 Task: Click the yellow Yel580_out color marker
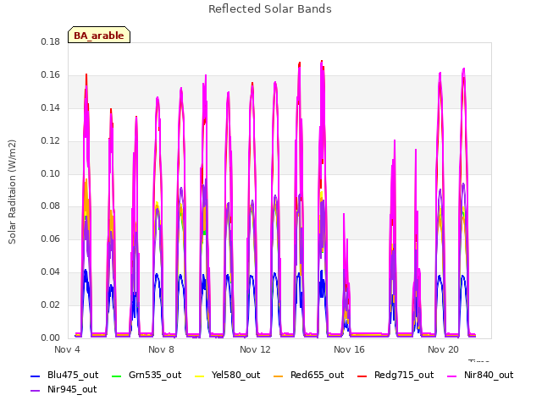pos(200,376)
